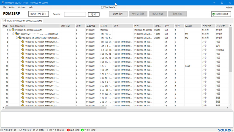The width and height of the screenshot is (234, 132).
Task: Toggle the 미전송 대상 checkbox in status bar
Action: point(48,130)
